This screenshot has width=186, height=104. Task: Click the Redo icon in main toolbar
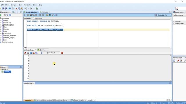tap(12, 8)
